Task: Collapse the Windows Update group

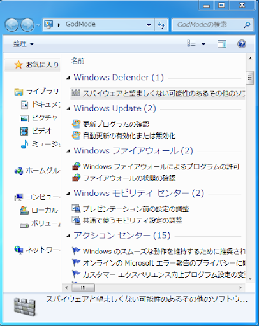Action: pyautogui.click(x=68, y=109)
